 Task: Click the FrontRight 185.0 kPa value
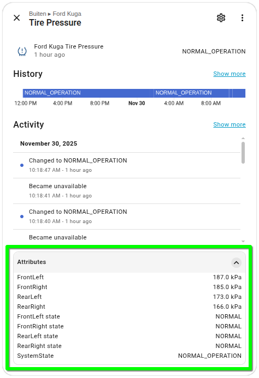pyautogui.click(x=227, y=287)
